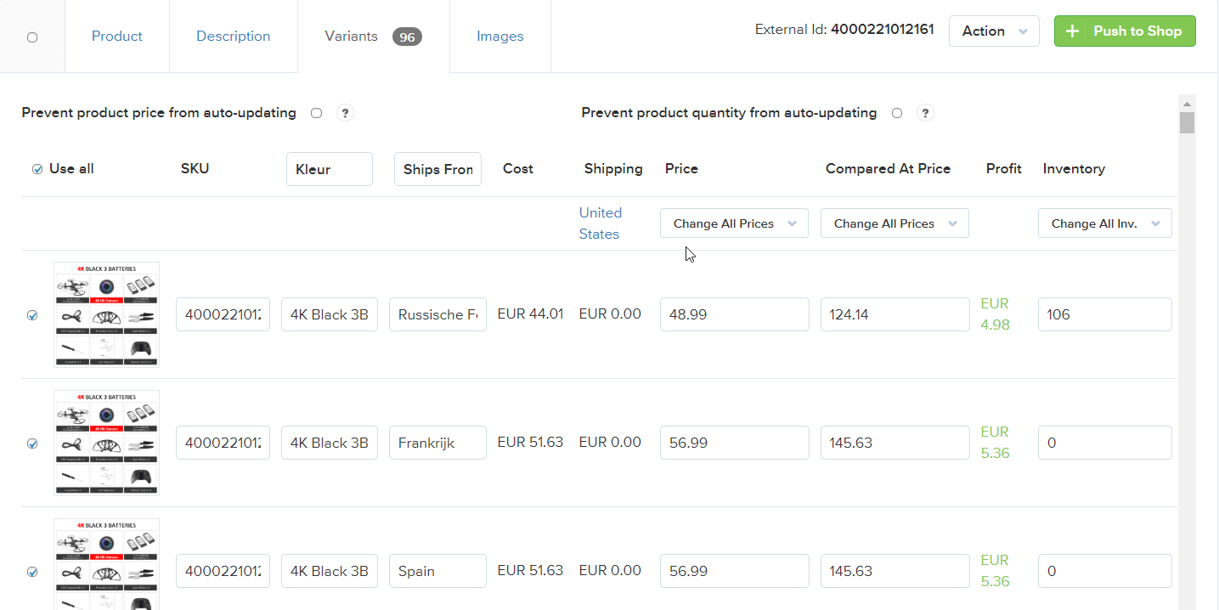Enable prevent product quantity from auto-updating

click(897, 113)
